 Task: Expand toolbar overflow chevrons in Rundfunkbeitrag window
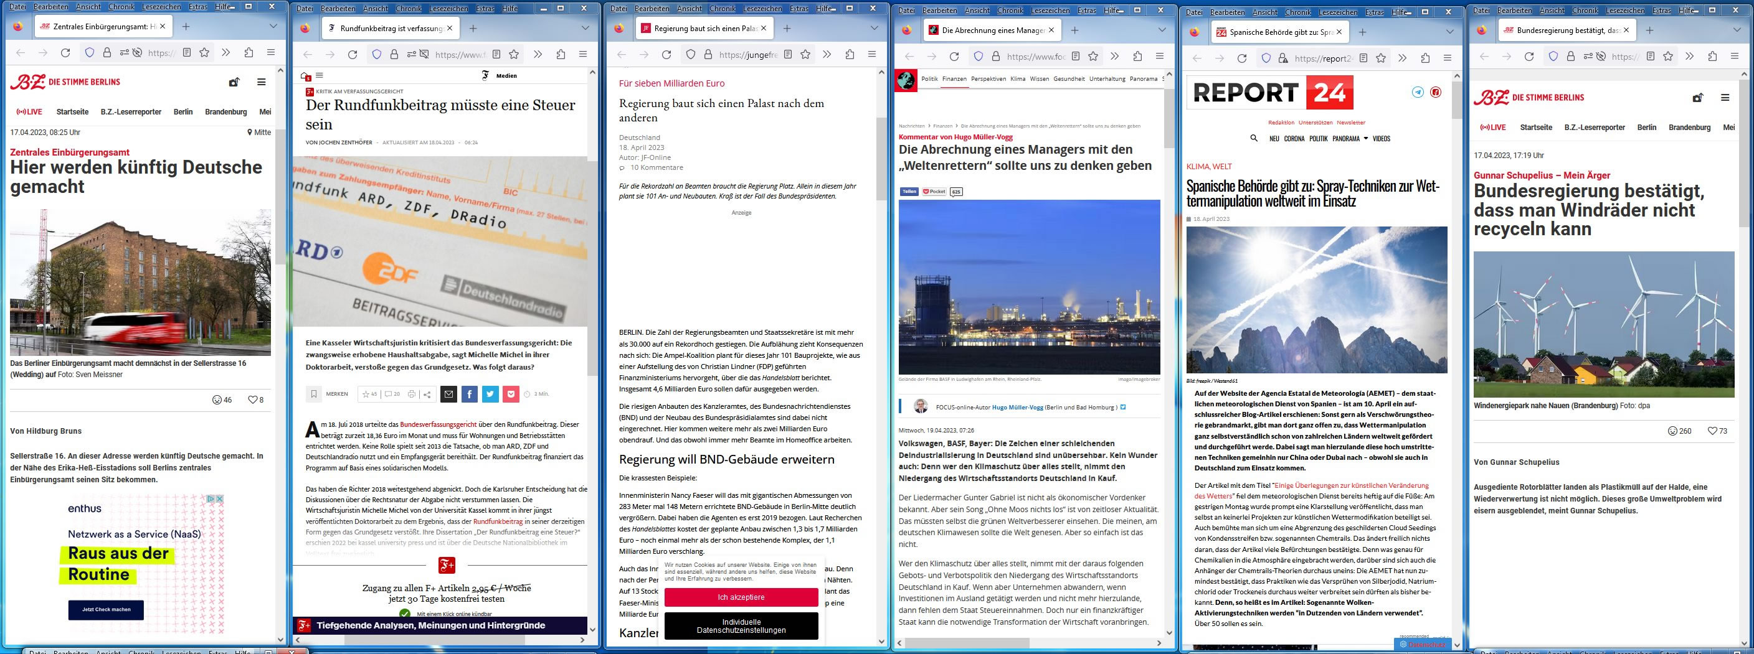click(538, 54)
